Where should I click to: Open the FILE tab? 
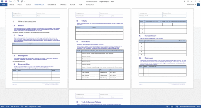tap(4, 5)
